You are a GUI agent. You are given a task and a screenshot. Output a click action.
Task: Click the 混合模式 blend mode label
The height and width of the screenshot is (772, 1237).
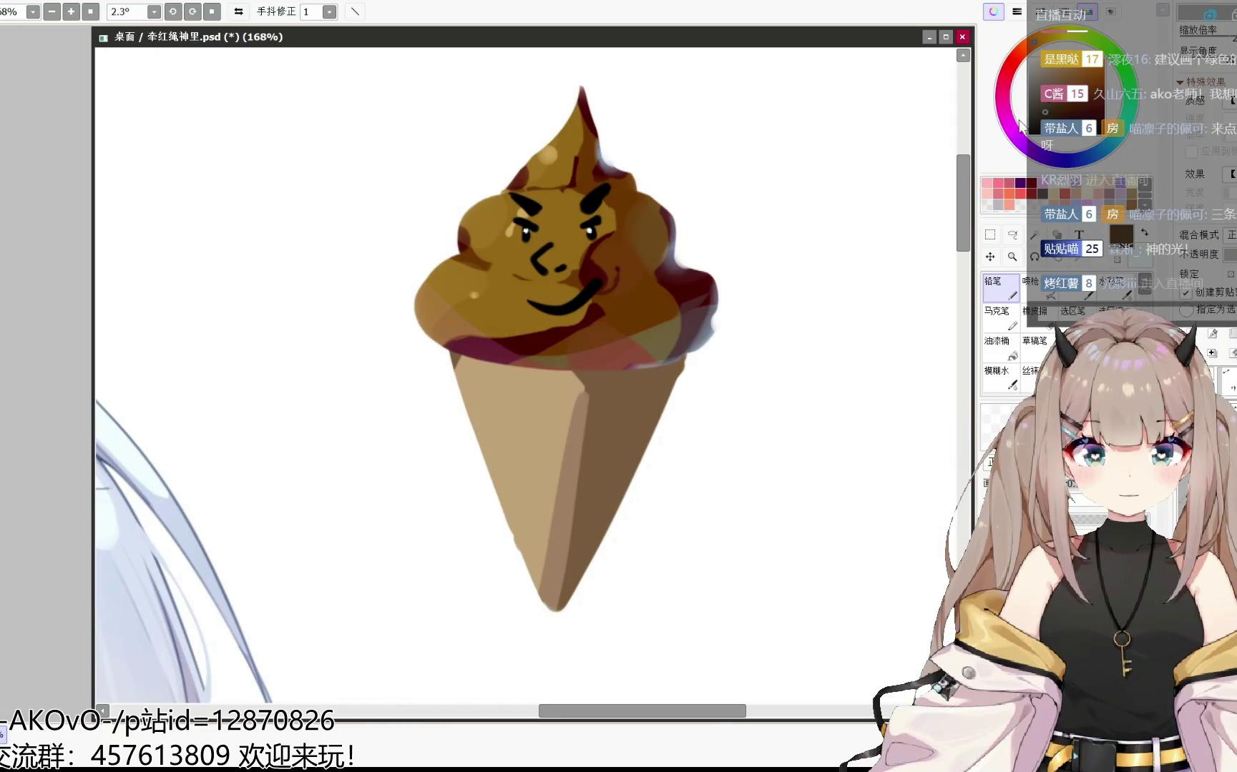click(x=1199, y=235)
